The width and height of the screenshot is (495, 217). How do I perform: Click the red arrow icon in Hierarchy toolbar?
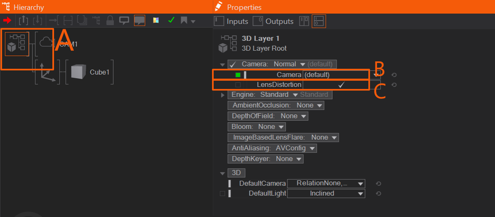point(7,20)
